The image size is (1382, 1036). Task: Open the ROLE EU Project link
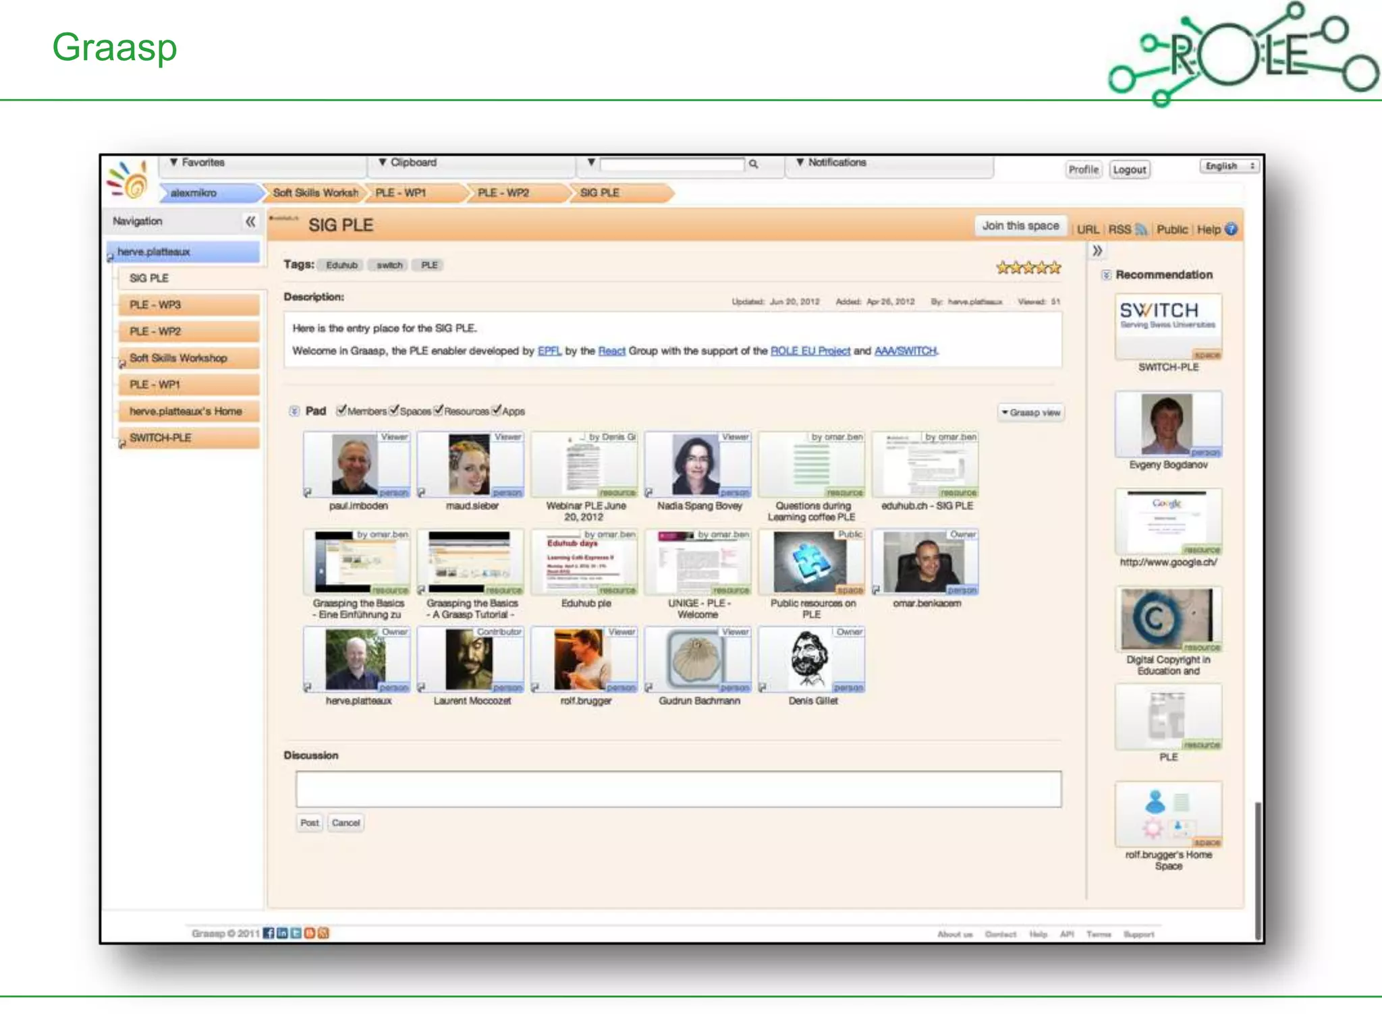(810, 351)
